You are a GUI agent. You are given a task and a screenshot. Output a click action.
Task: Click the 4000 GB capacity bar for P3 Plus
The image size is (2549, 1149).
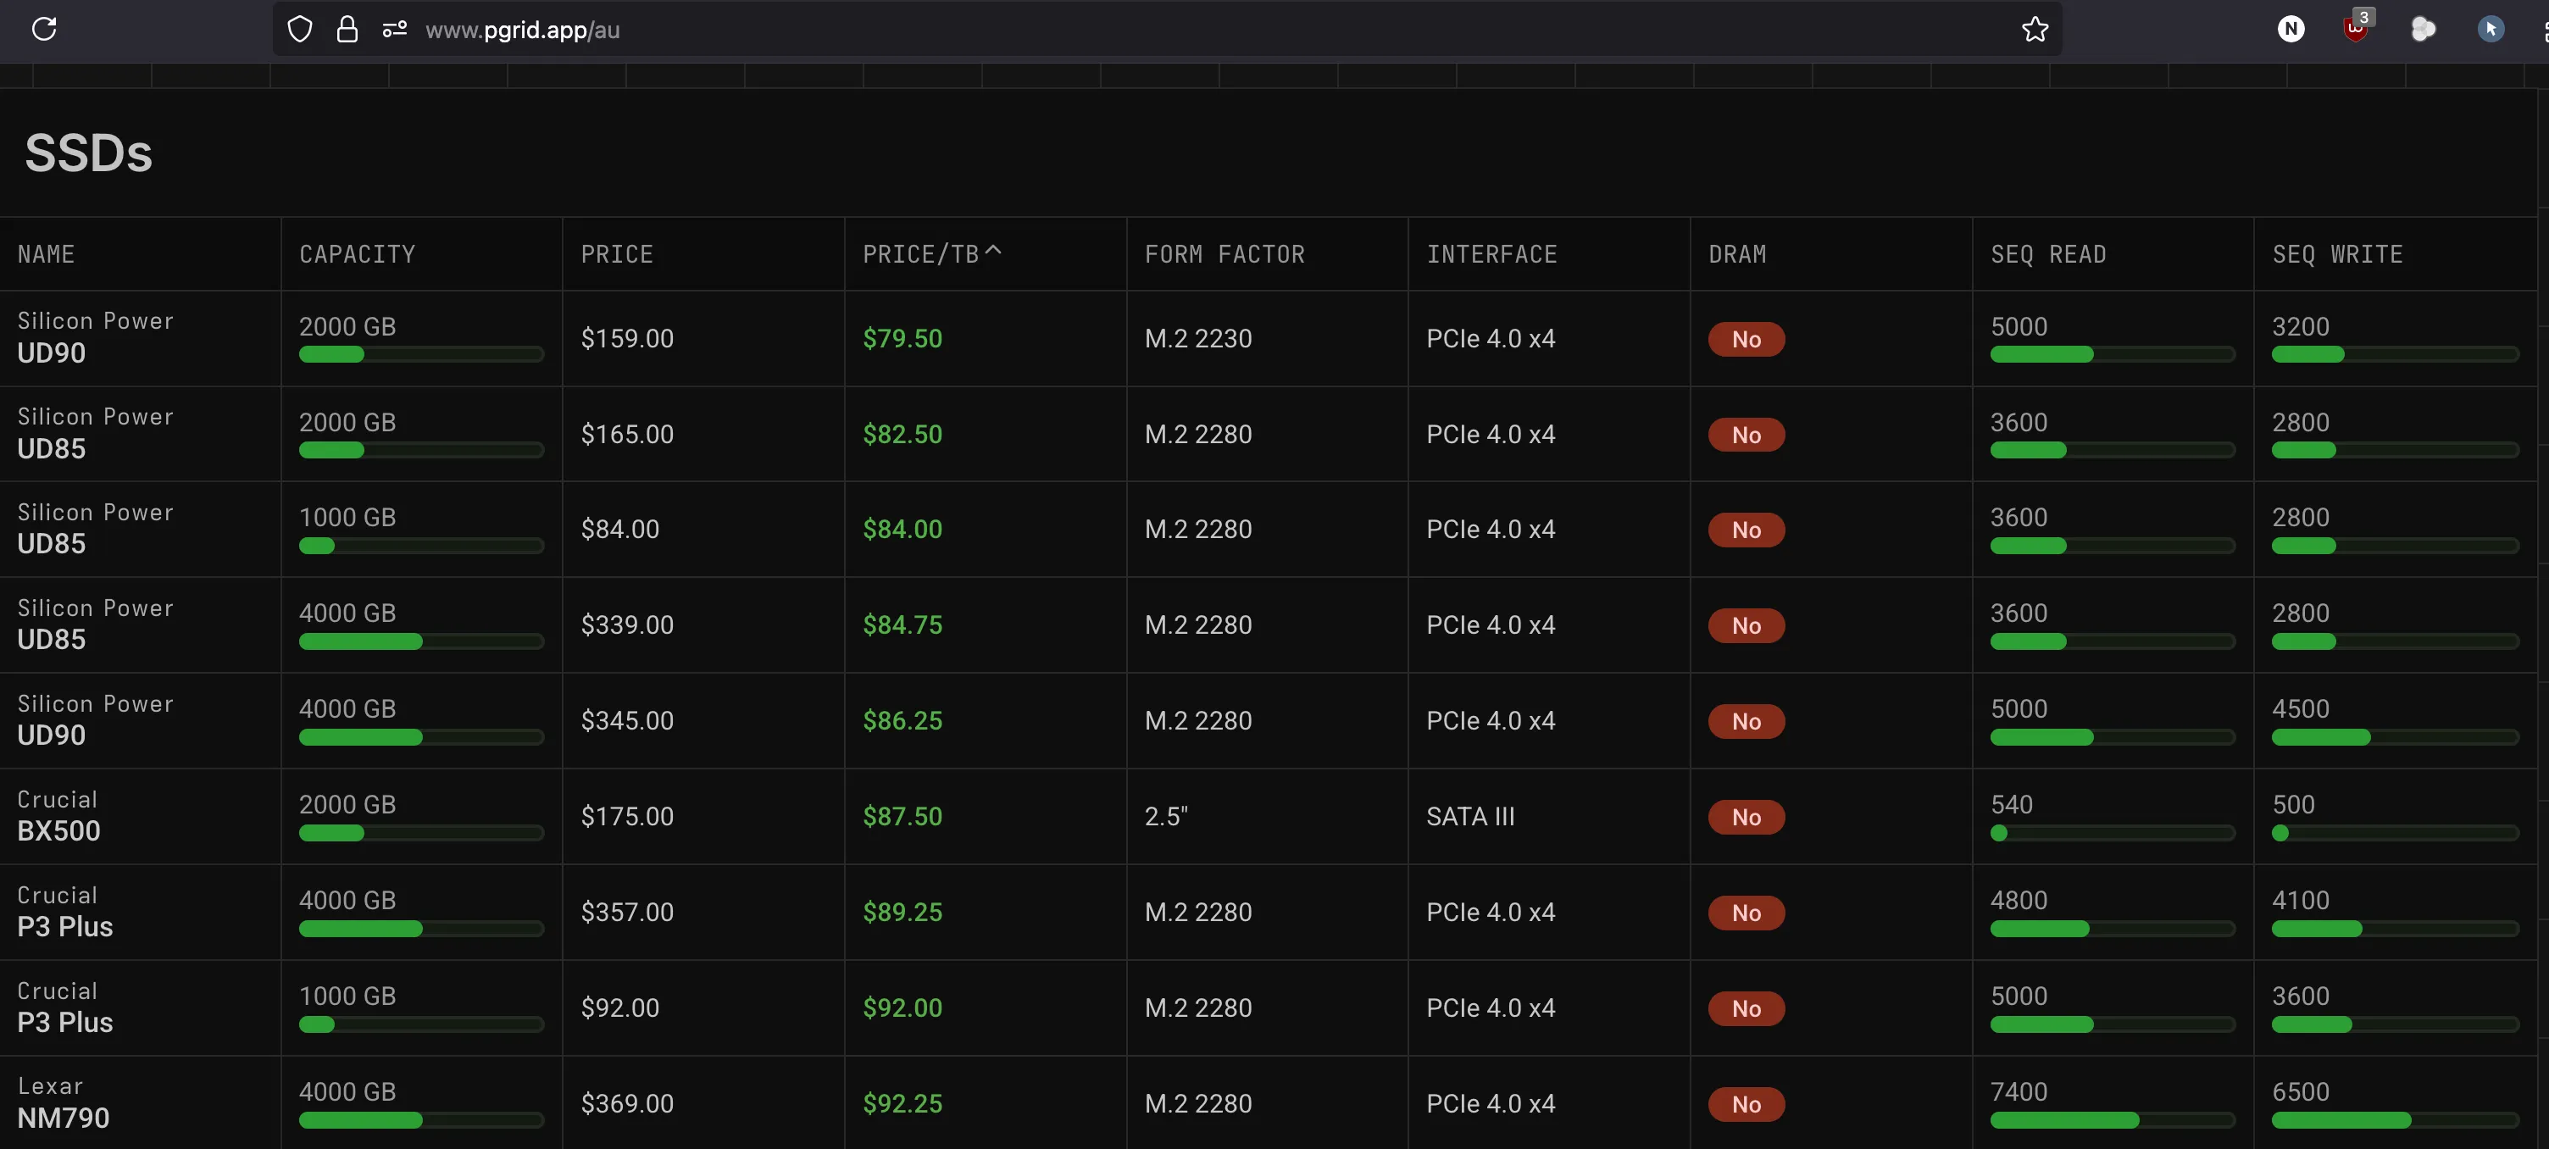tap(421, 929)
